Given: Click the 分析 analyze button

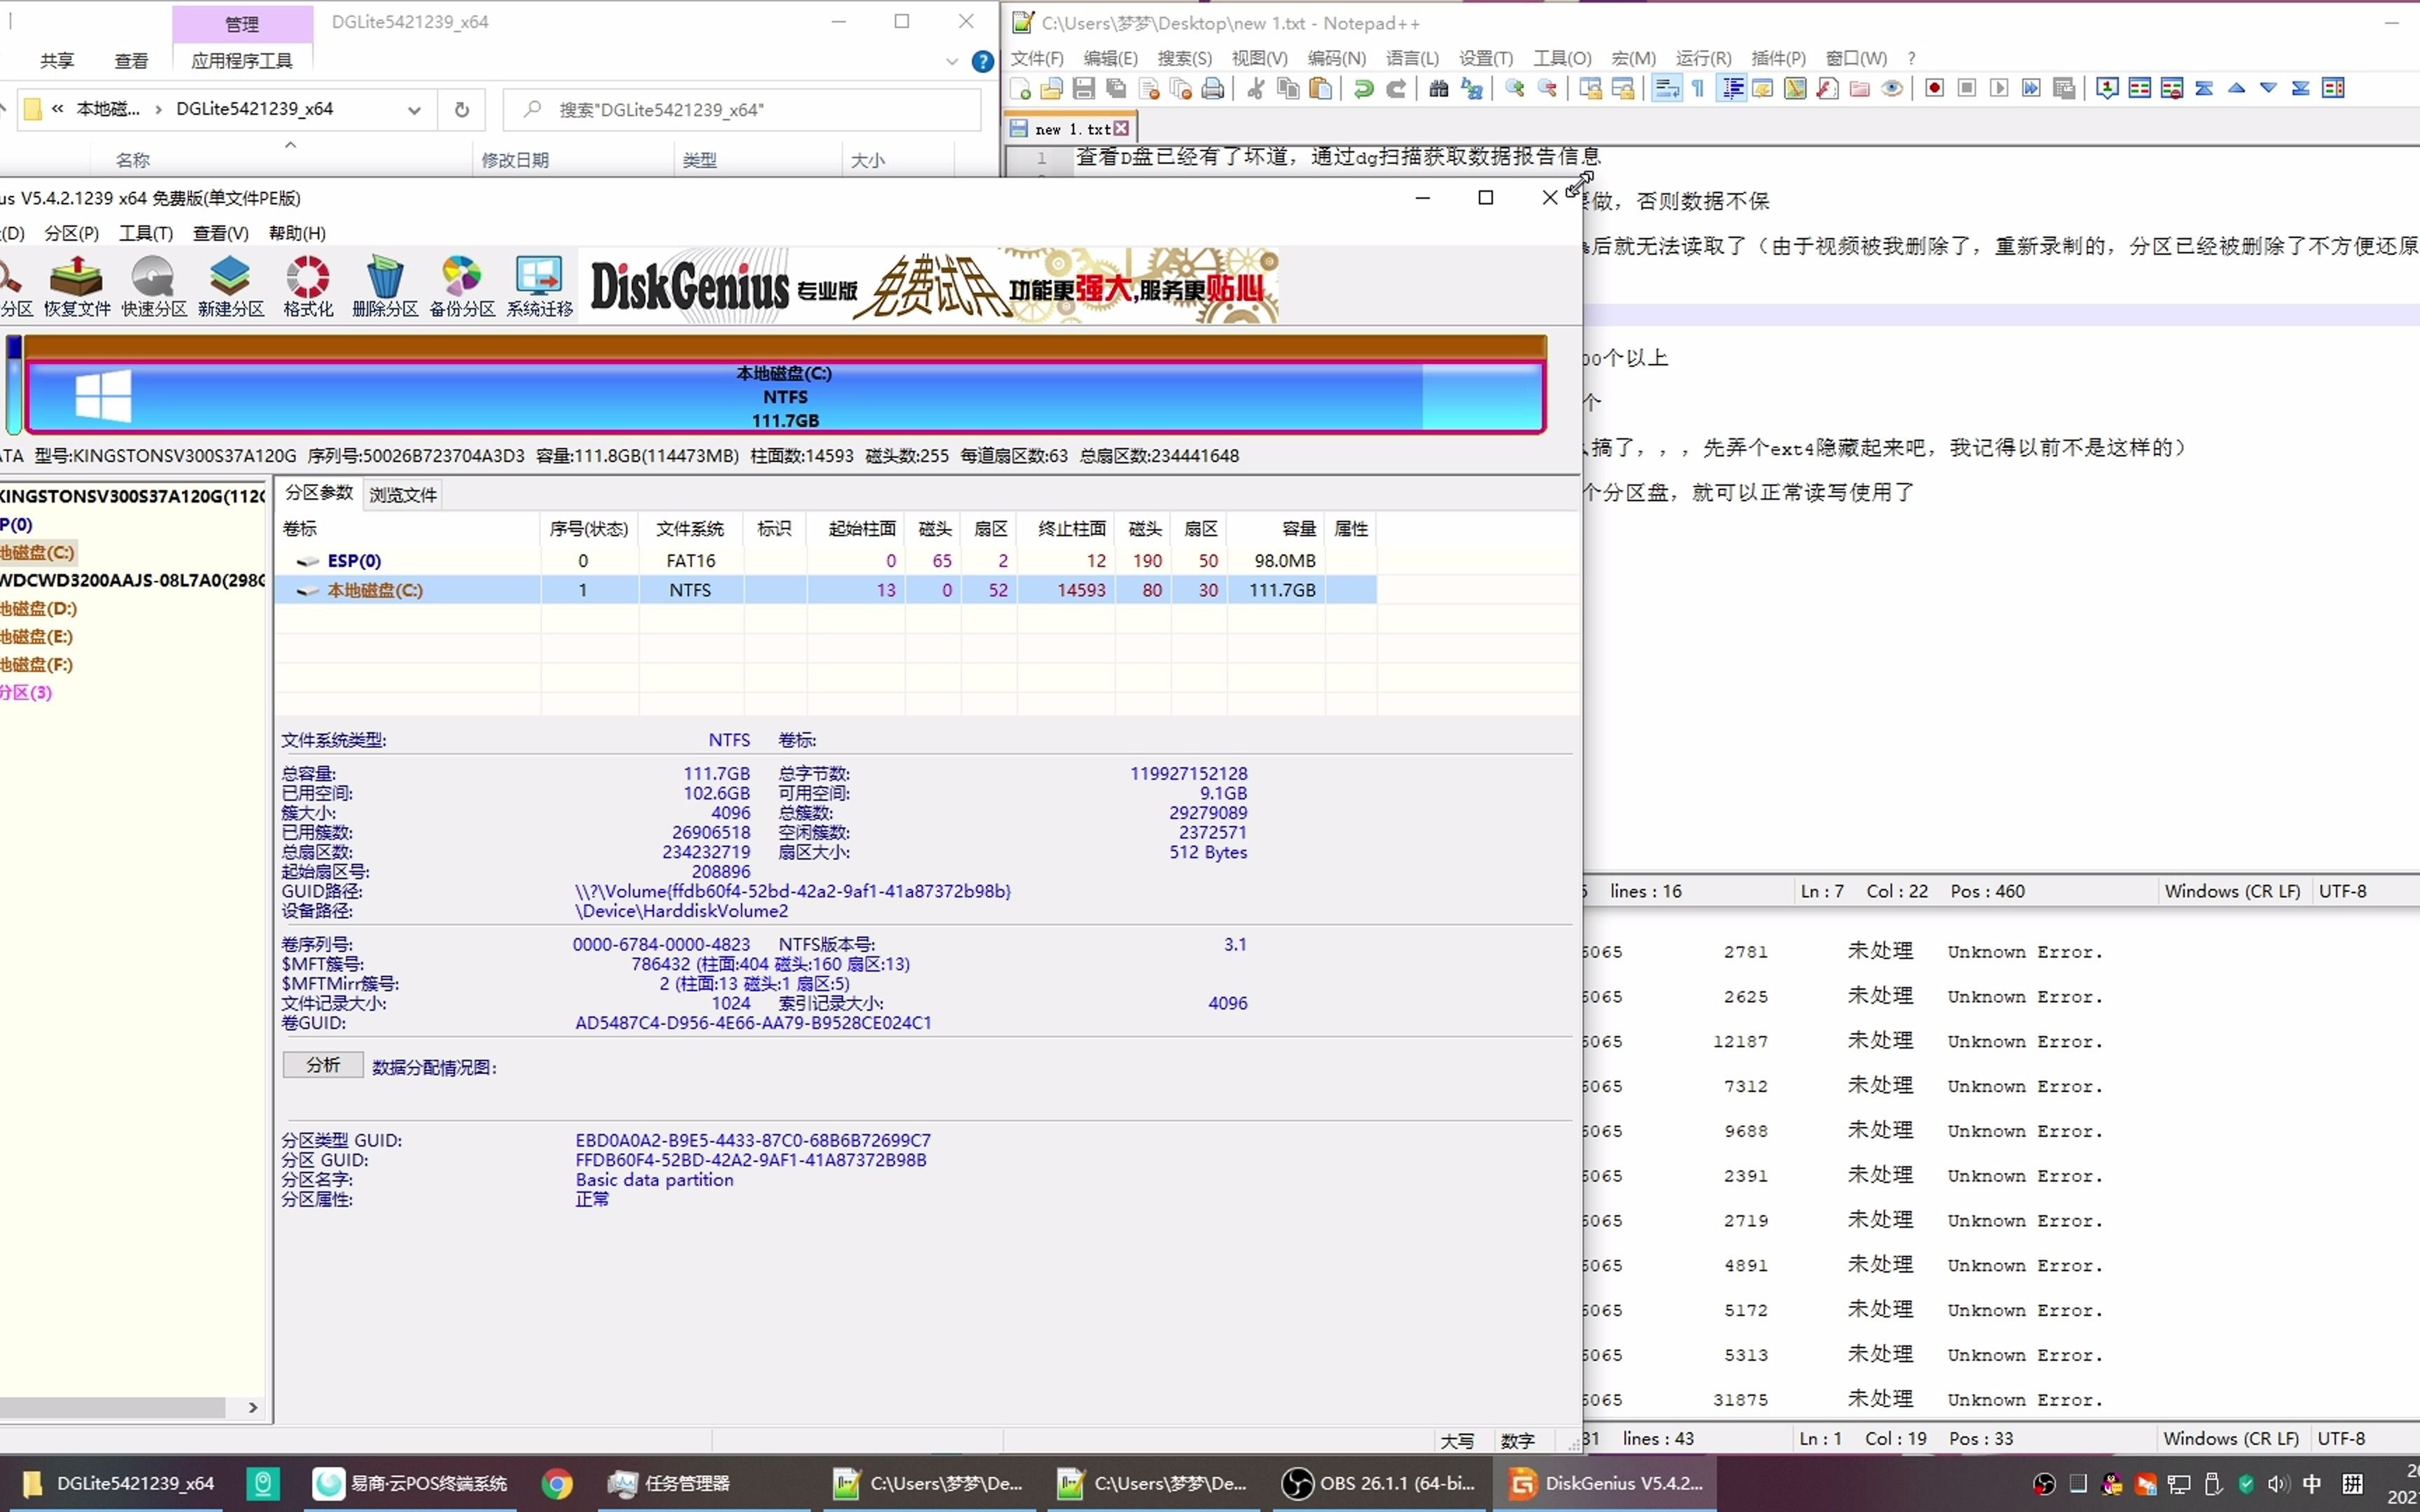Looking at the screenshot, I should 323,1065.
